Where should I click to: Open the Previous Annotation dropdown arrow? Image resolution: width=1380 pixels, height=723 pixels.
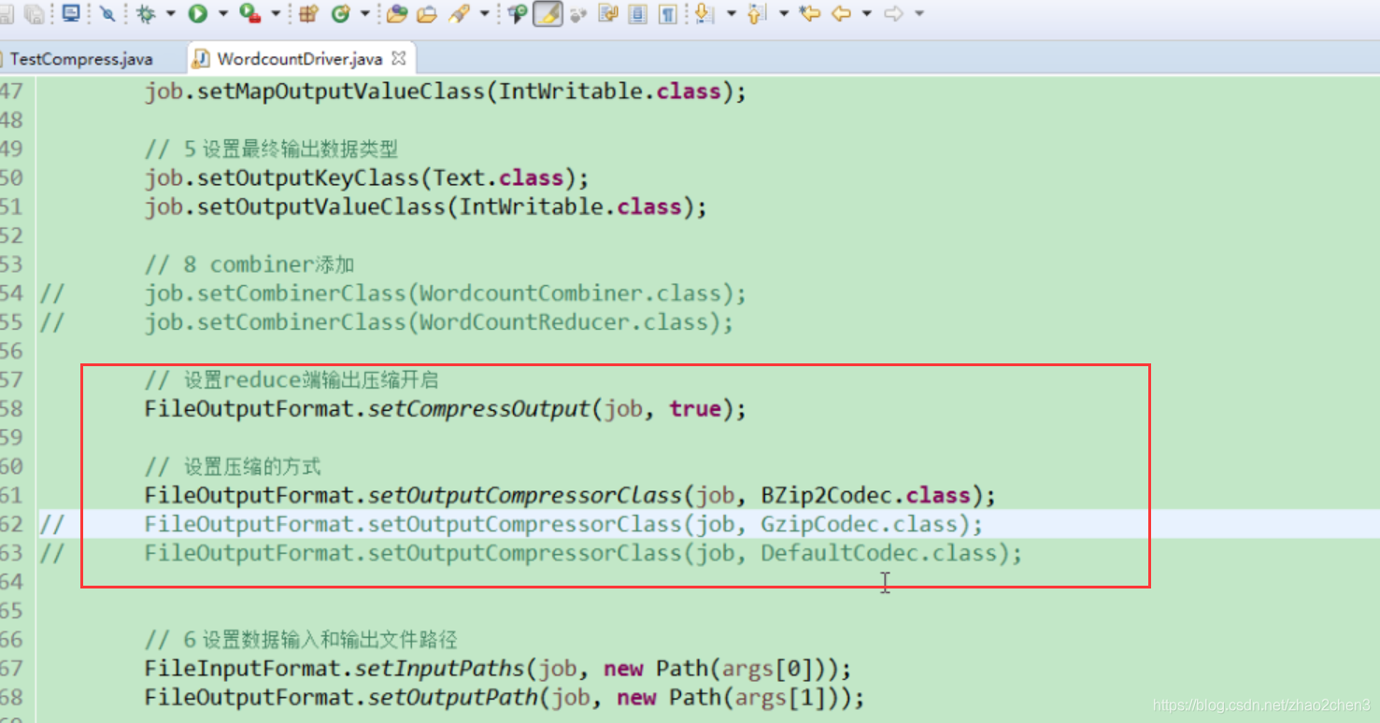[783, 14]
